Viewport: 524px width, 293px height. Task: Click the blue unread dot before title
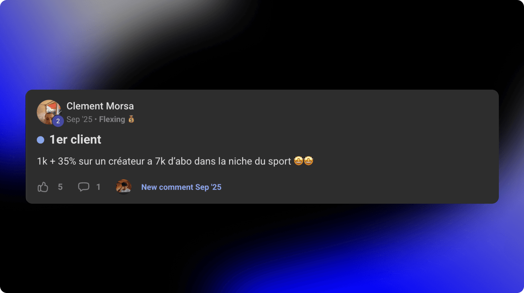(x=41, y=140)
